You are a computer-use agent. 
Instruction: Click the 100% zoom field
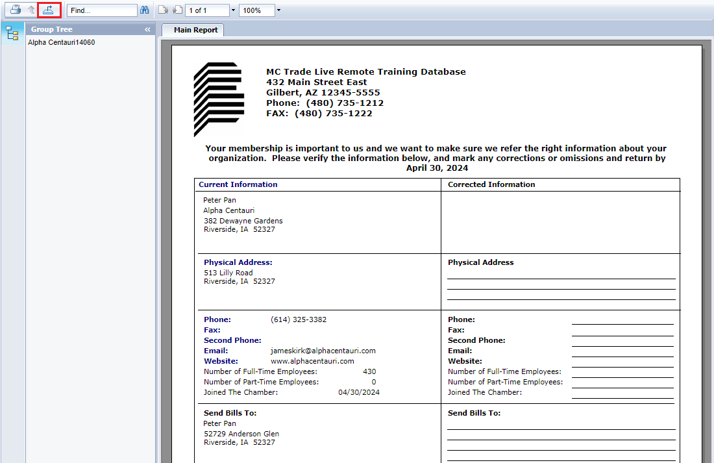[x=258, y=10]
